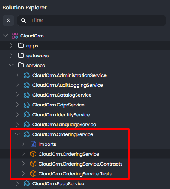
Task: Select the CloudCrm.OrderingService module label
Action: point(63,134)
